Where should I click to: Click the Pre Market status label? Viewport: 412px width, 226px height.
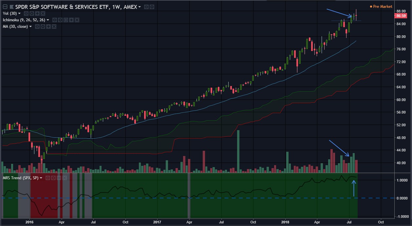381,7
